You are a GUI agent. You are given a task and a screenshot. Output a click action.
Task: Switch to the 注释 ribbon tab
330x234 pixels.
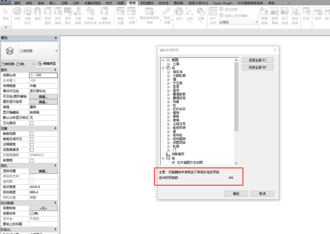pos(65,3)
